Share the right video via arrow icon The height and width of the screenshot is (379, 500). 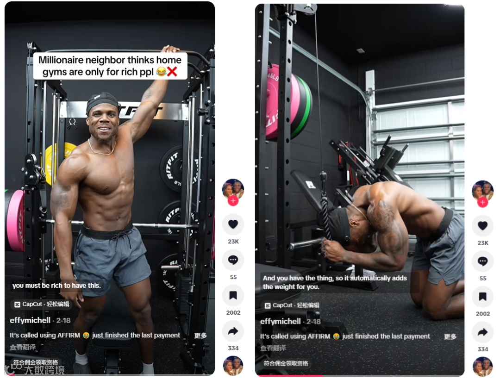pos(482,332)
